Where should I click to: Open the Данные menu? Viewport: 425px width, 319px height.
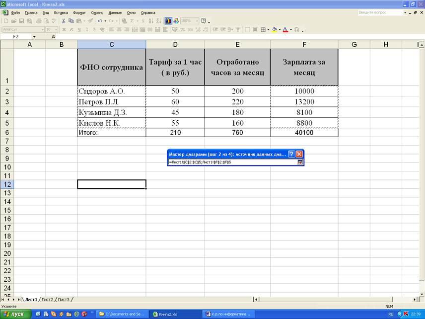(x=115, y=12)
